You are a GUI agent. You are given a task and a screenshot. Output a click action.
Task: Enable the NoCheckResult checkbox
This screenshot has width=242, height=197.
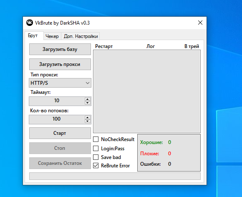[x=96, y=139]
